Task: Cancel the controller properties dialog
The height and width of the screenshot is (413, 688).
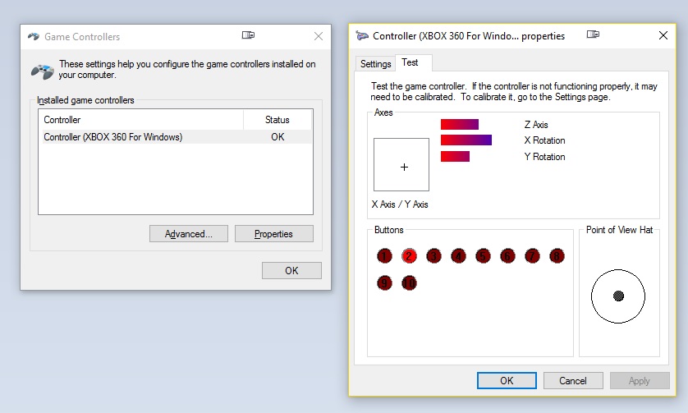Action: click(x=573, y=381)
